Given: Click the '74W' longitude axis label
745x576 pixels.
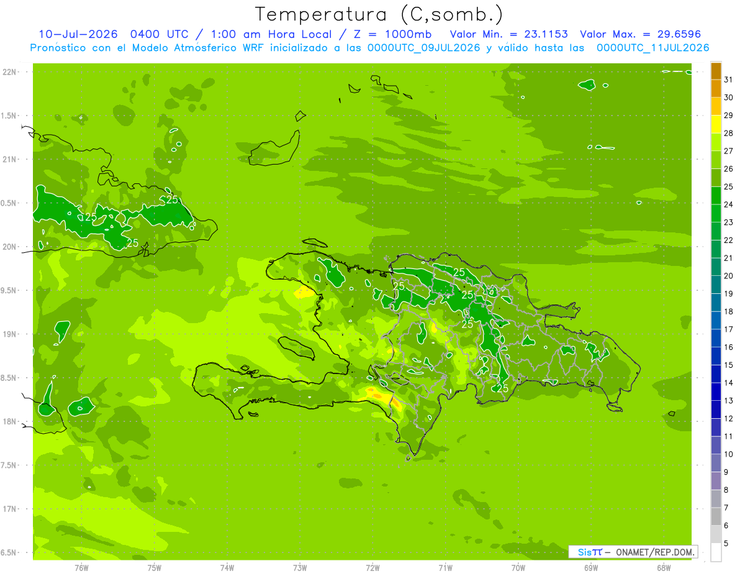Looking at the screenshot, I should pos(227,568).
